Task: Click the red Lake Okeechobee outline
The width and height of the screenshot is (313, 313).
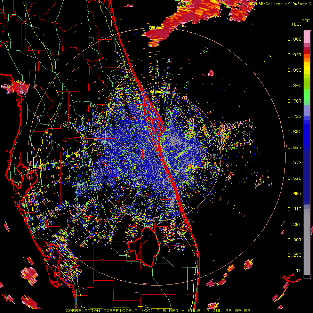Action: 144,247
